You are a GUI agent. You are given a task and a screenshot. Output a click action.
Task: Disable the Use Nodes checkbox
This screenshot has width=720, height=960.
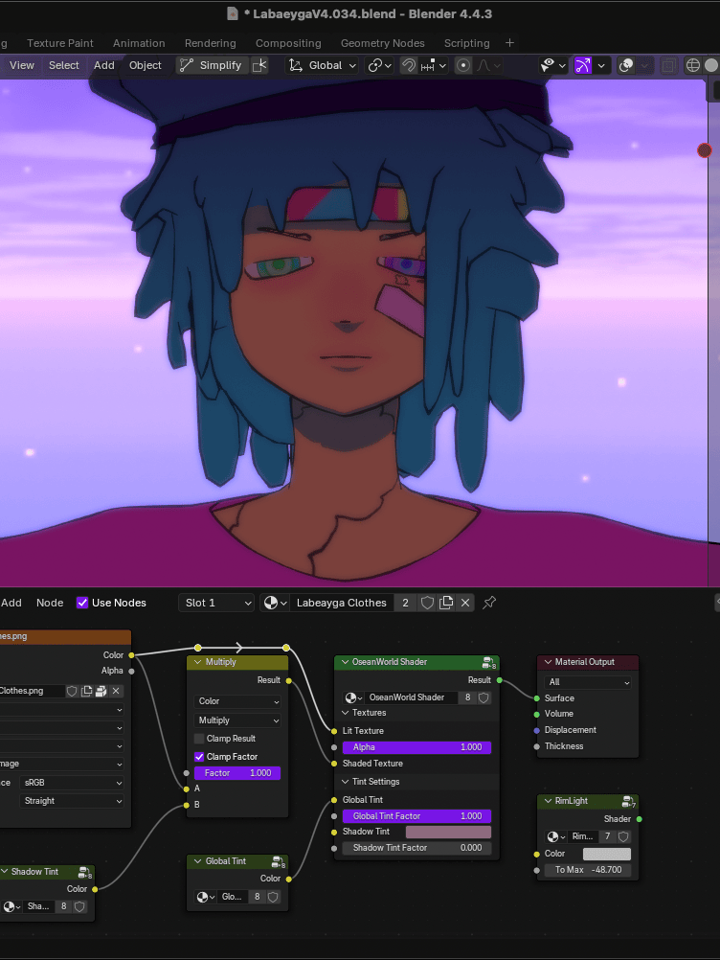click(82, 603)
